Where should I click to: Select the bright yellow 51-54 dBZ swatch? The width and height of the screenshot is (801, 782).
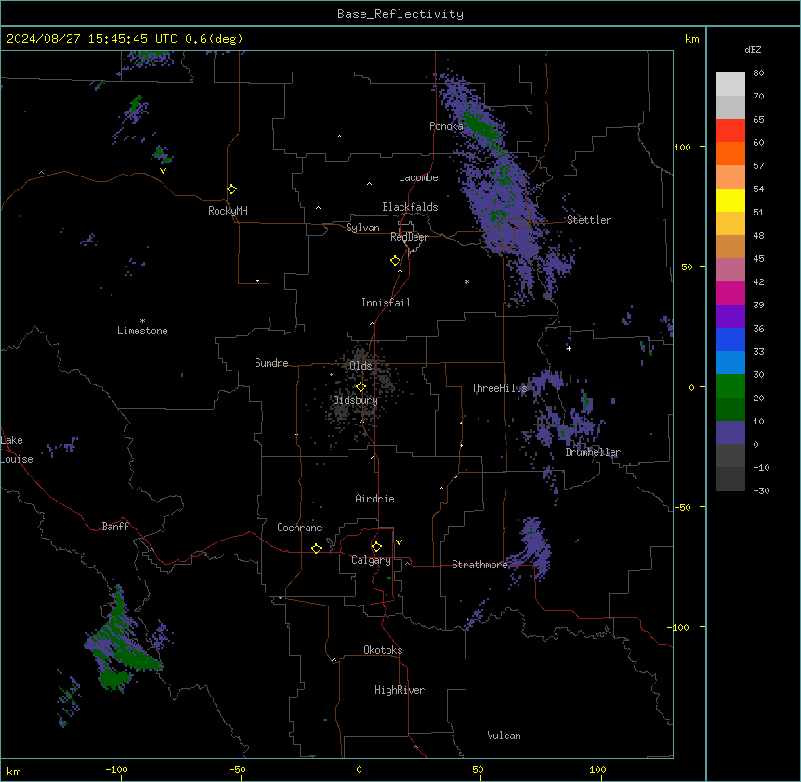pyautogui.click(x=730, y=200)
